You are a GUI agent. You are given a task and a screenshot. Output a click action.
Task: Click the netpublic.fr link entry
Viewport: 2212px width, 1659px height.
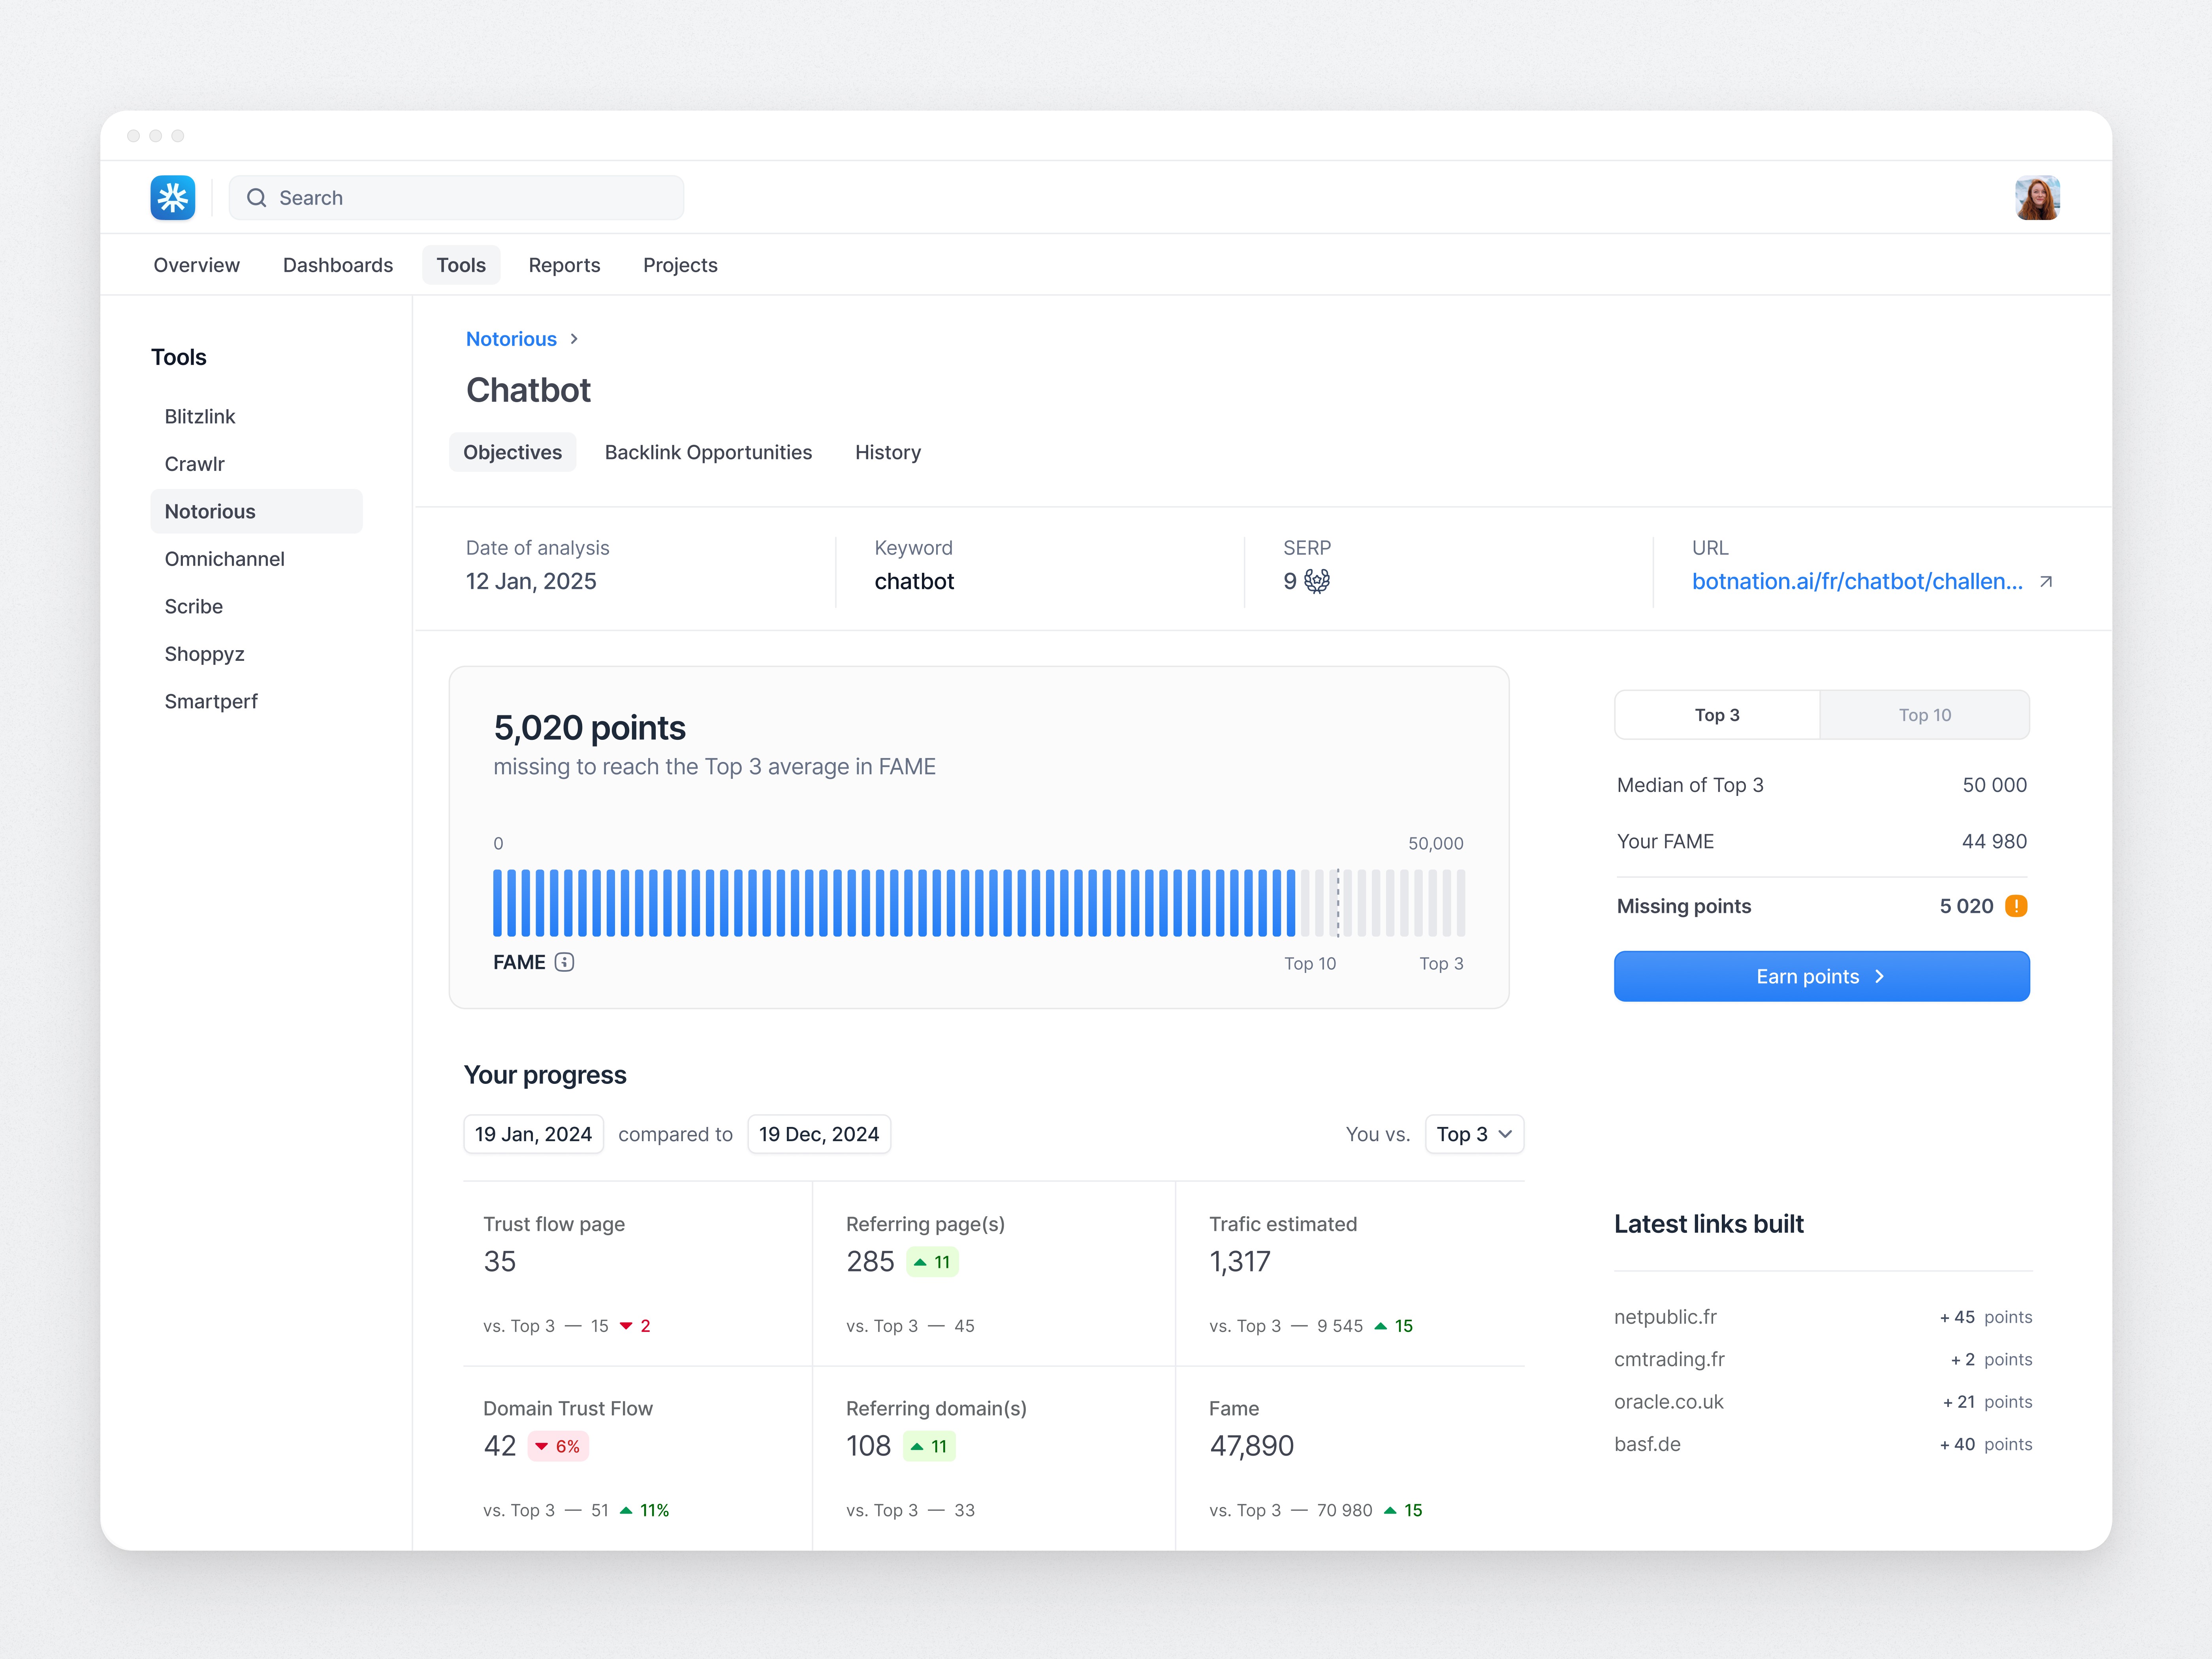coord(1665,1317)
